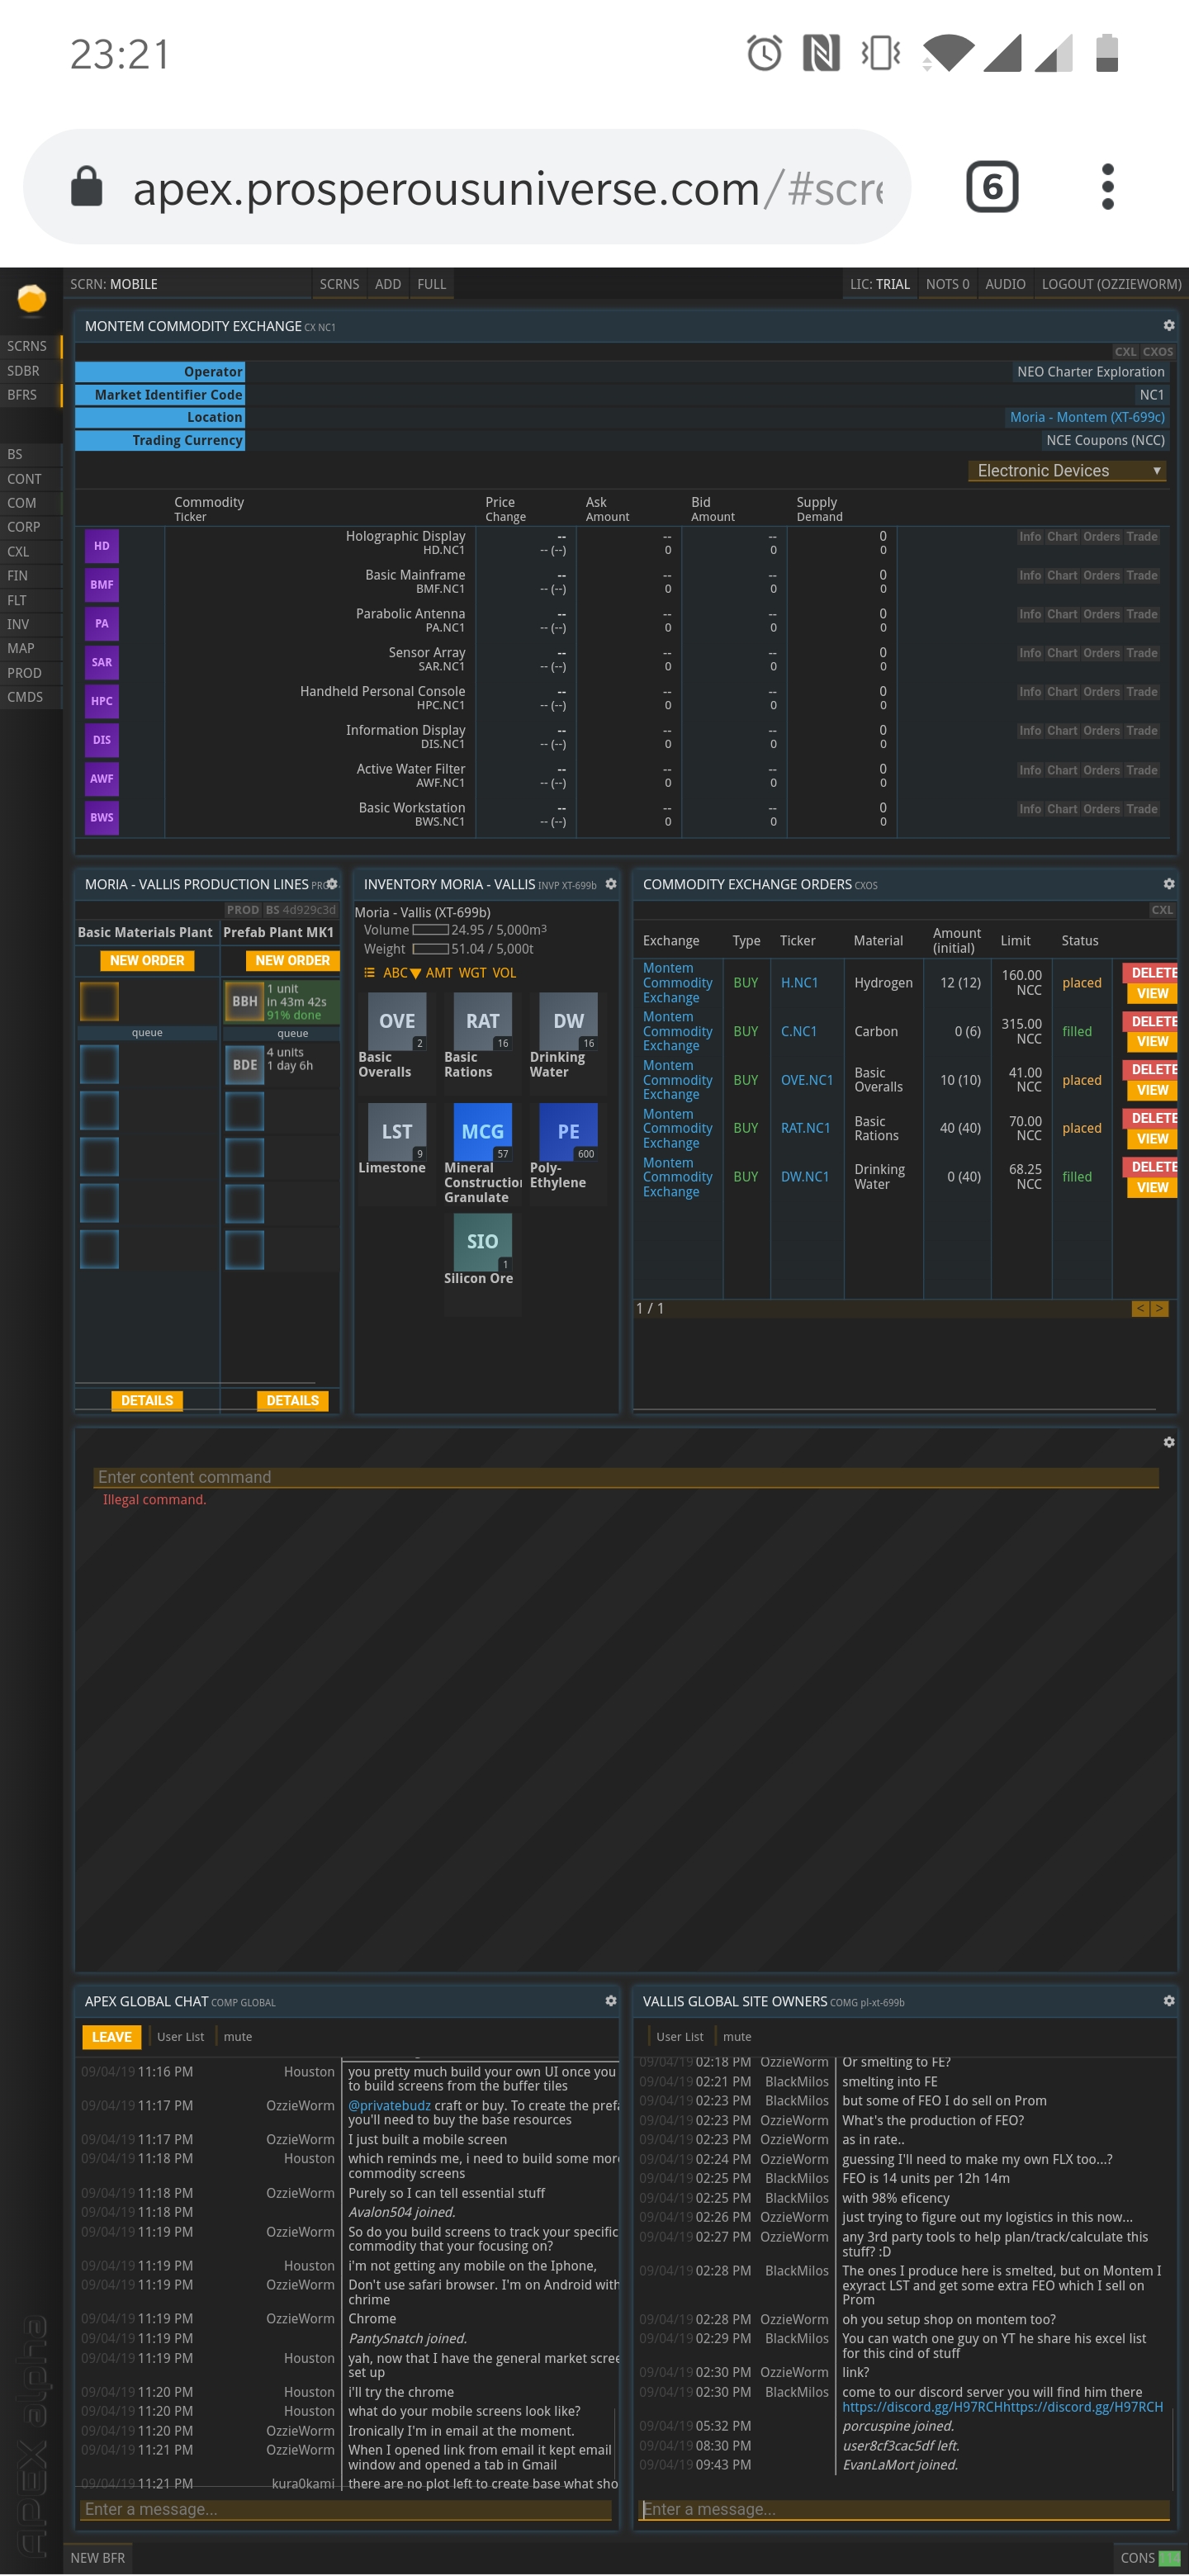The height and width of the screenshot is (2576, 1189).
Task: Open Trade for Holographic Display row
Action: [1141, 537]
